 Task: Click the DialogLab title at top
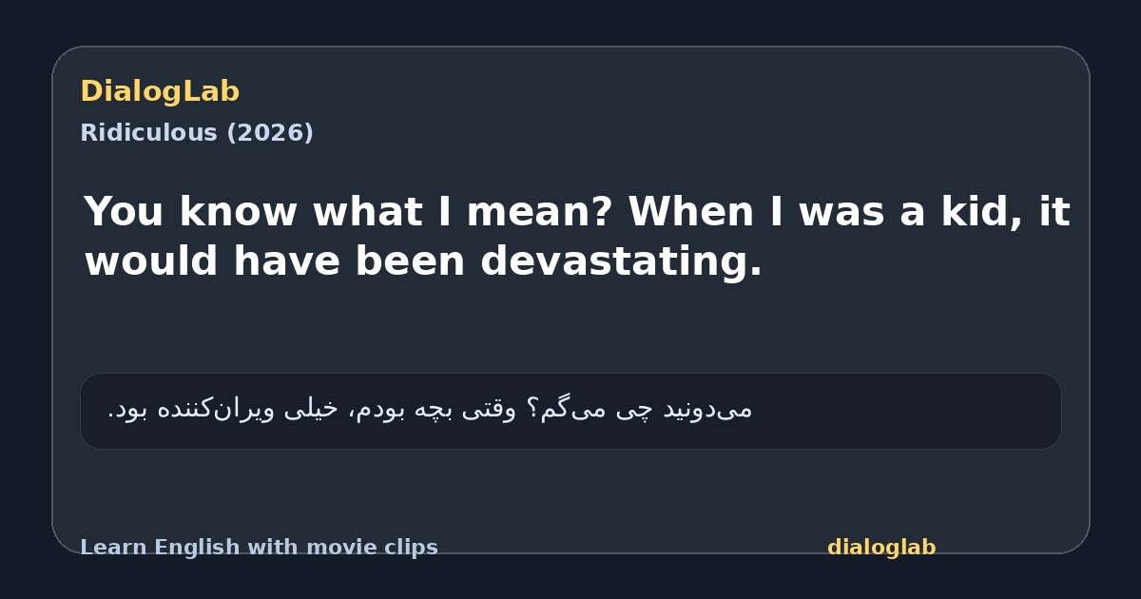click(x=160, y=92)
